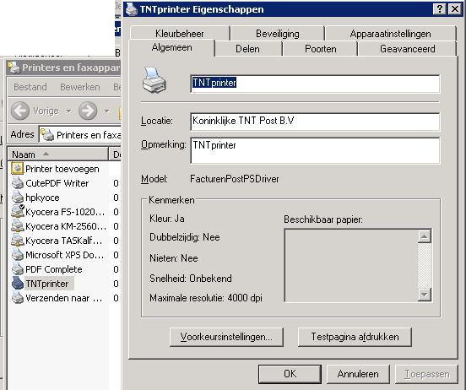Viewport: 466px width, 390px height.
Task: Open the forward button history dropdown arrow
Action: 106,111
